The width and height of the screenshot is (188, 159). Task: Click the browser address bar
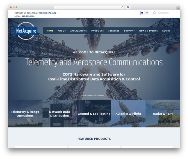coord(89,8)
